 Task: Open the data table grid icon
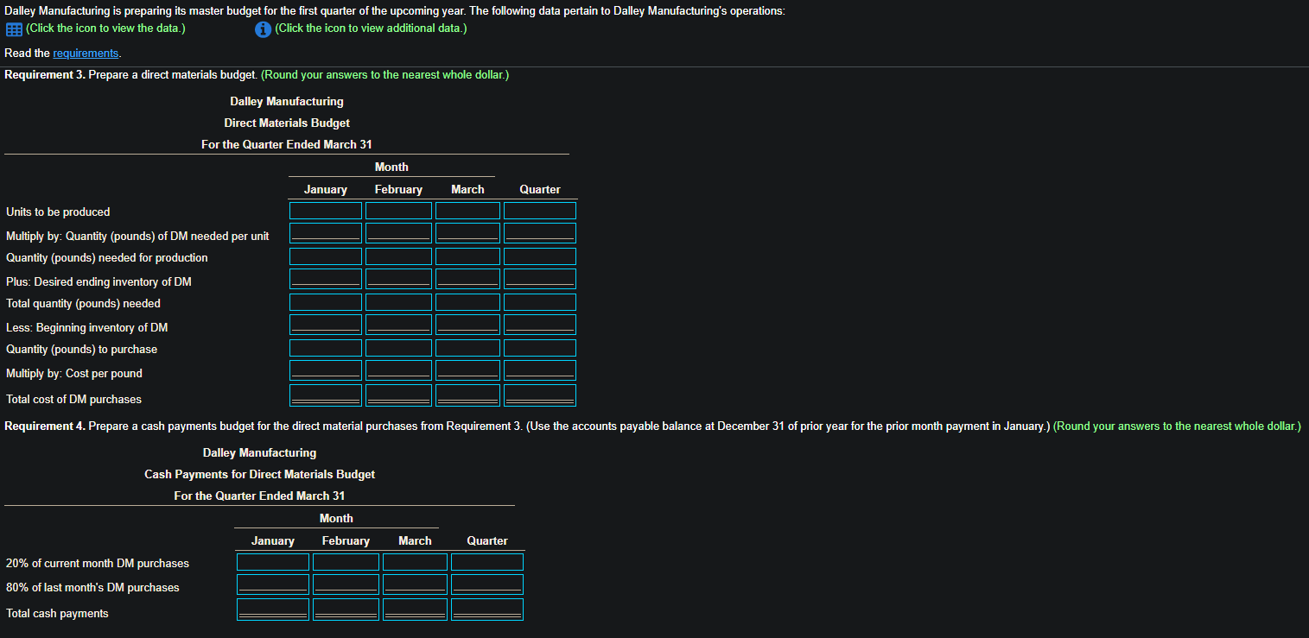[x=14, y=29]
